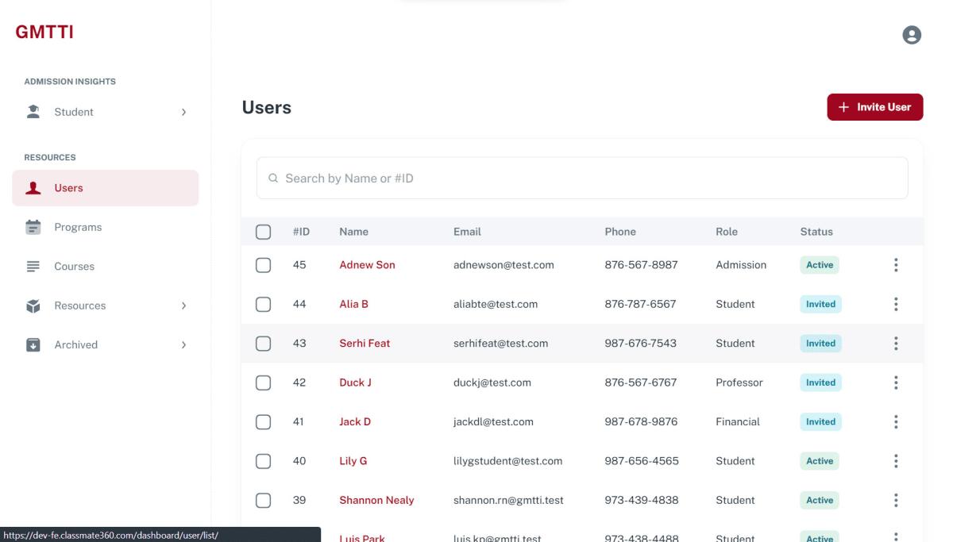Open the three-dot menu for Adnew Son
This screenshot has width=953, height=542.
896,265
